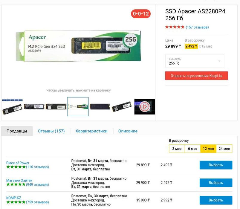Select 6 мес installment period
Viewport: 240px width, 209px height.
point(192,149)
